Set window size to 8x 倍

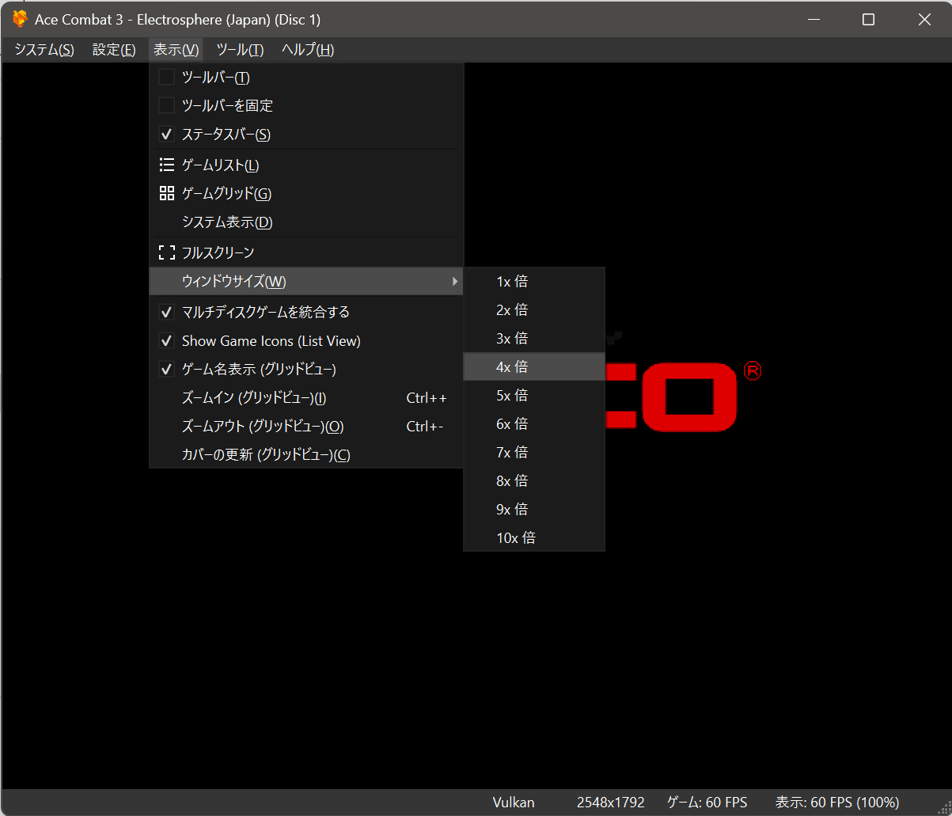point(534,481)
